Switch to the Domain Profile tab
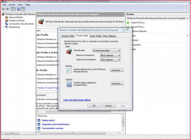This screenshot has width=191, height=140. click(68, 36)
